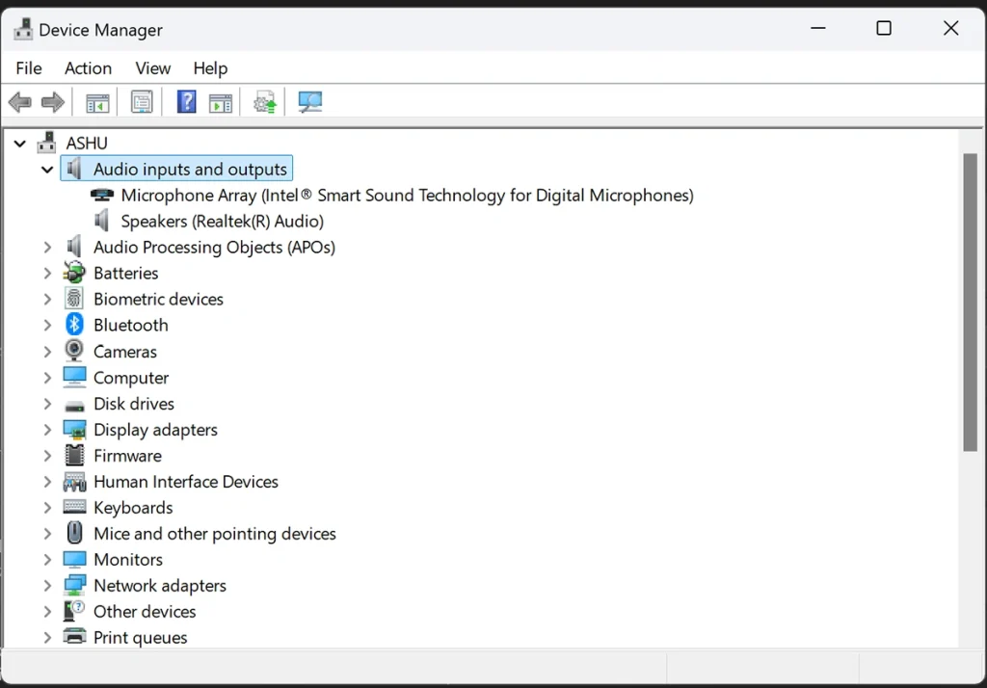Open the Action menu
Viewport: 987px width, 688px height.
88,68
